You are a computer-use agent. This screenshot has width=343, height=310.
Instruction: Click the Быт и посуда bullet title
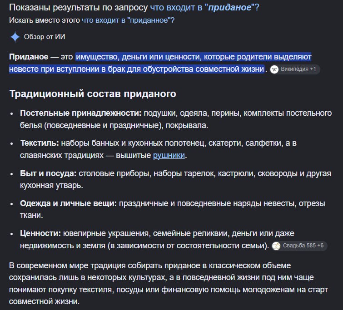coord(48,173)
